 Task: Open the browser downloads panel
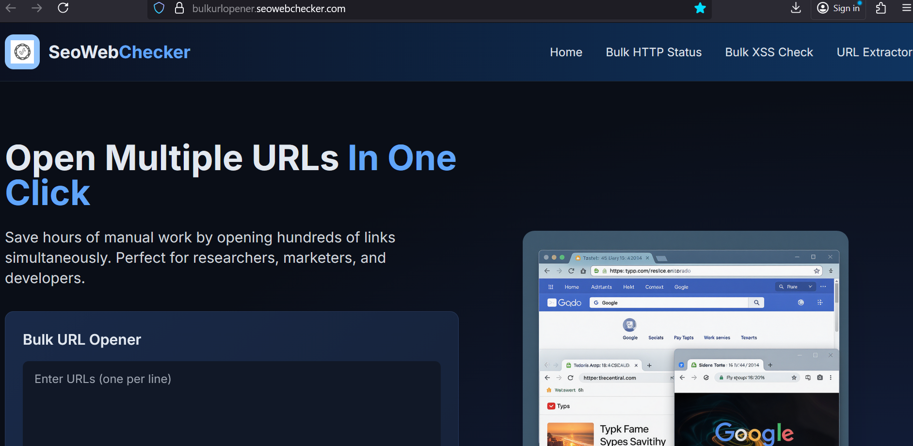(796, 8)
